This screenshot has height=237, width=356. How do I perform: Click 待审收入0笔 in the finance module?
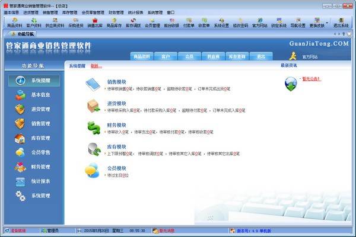pyautogui.click(x=118, y=132)
